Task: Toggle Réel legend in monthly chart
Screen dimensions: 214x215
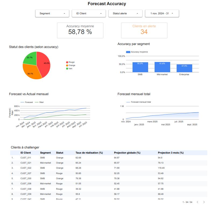Action: click(39, 102)
